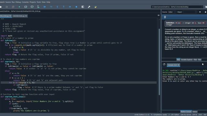Switch to the Variable Explorer tab
Image resolution: width=207 pixels, height=116 pixels.
click(187, 60)
